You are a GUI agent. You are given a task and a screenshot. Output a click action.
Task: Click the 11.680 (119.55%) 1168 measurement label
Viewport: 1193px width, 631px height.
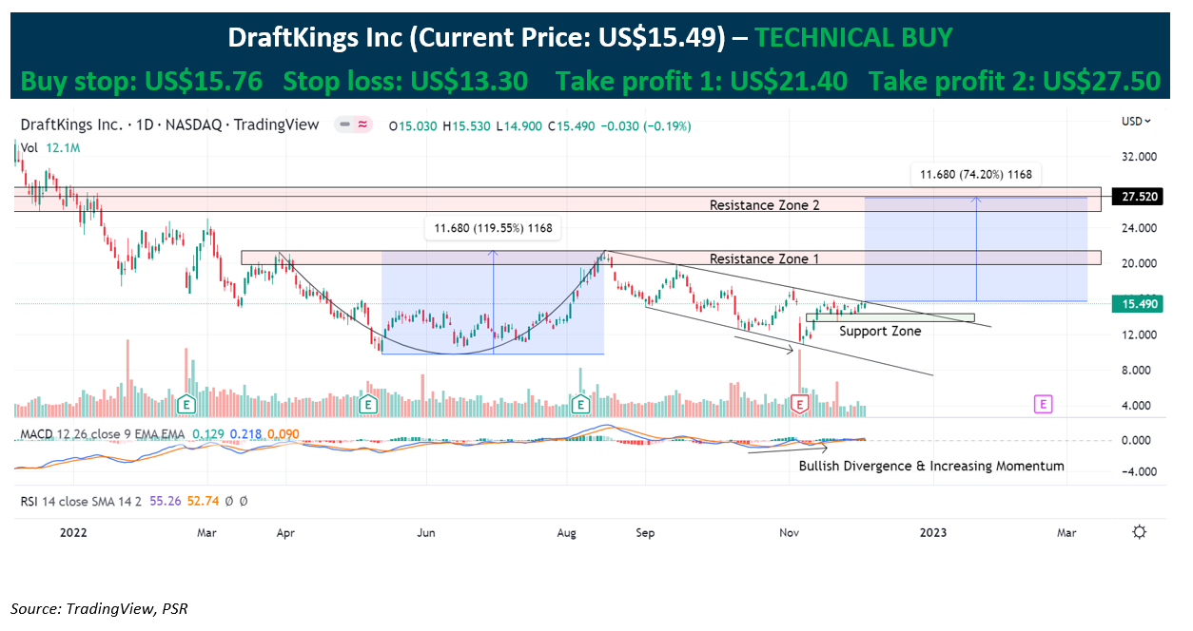pyautogui.click(x=493, y=228)
